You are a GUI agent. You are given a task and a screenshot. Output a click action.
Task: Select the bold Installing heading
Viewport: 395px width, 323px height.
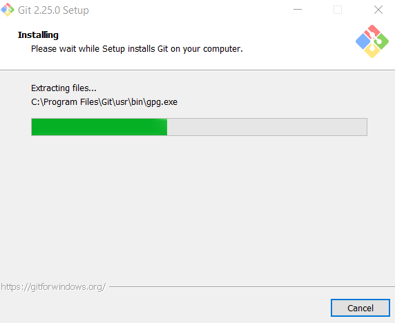(x=38, y=35)
